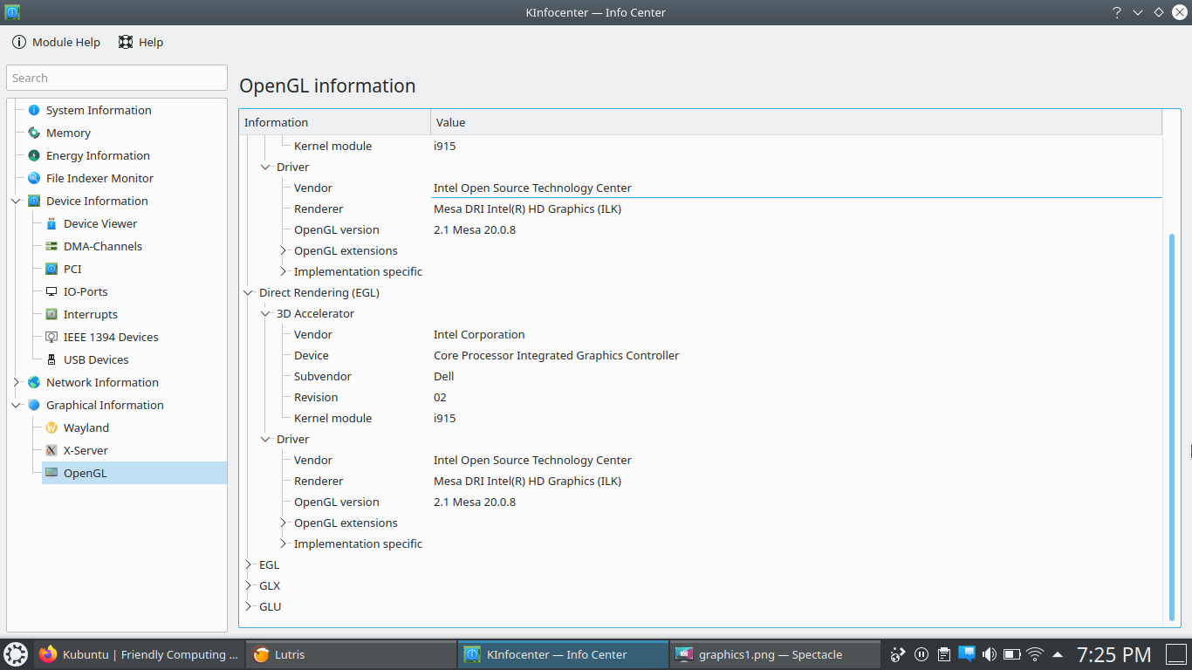Viewport: 1192px width, 670px height.
Task: Click the IEEE 1394 Devices icon
Action: click(51, 337)
